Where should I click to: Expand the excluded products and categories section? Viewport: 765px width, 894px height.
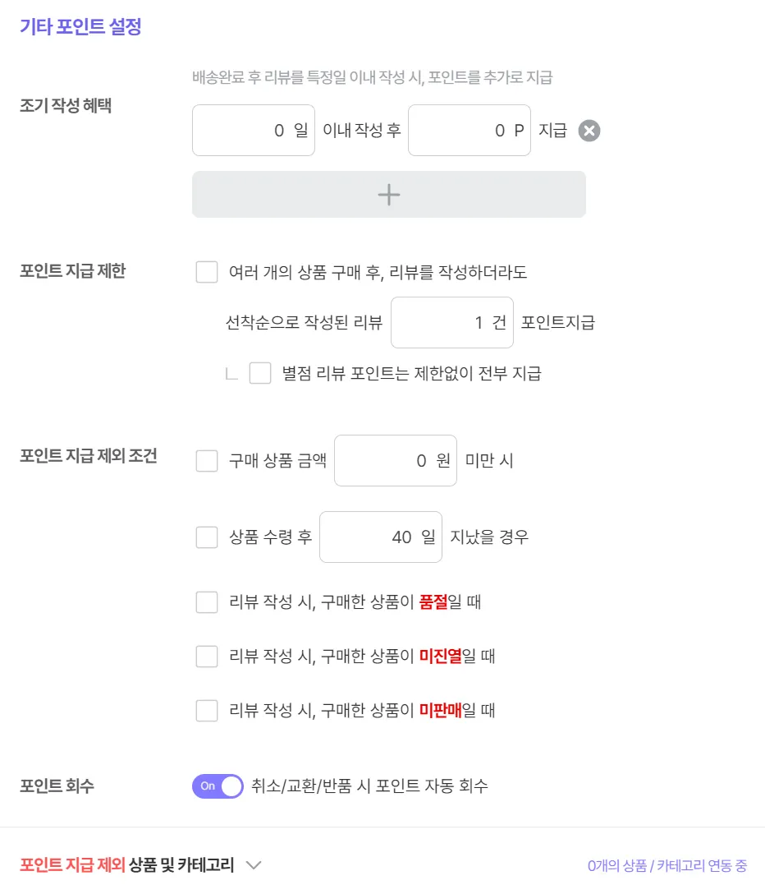click(254, 865)
